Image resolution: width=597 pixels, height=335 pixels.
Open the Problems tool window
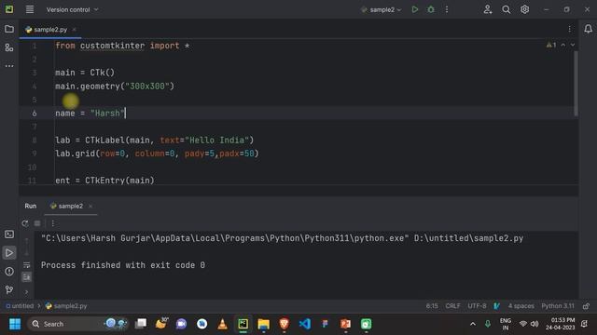click(9, 272)
